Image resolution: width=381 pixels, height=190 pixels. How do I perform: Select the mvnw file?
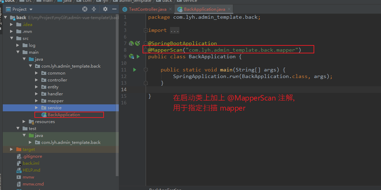point(29,177)
